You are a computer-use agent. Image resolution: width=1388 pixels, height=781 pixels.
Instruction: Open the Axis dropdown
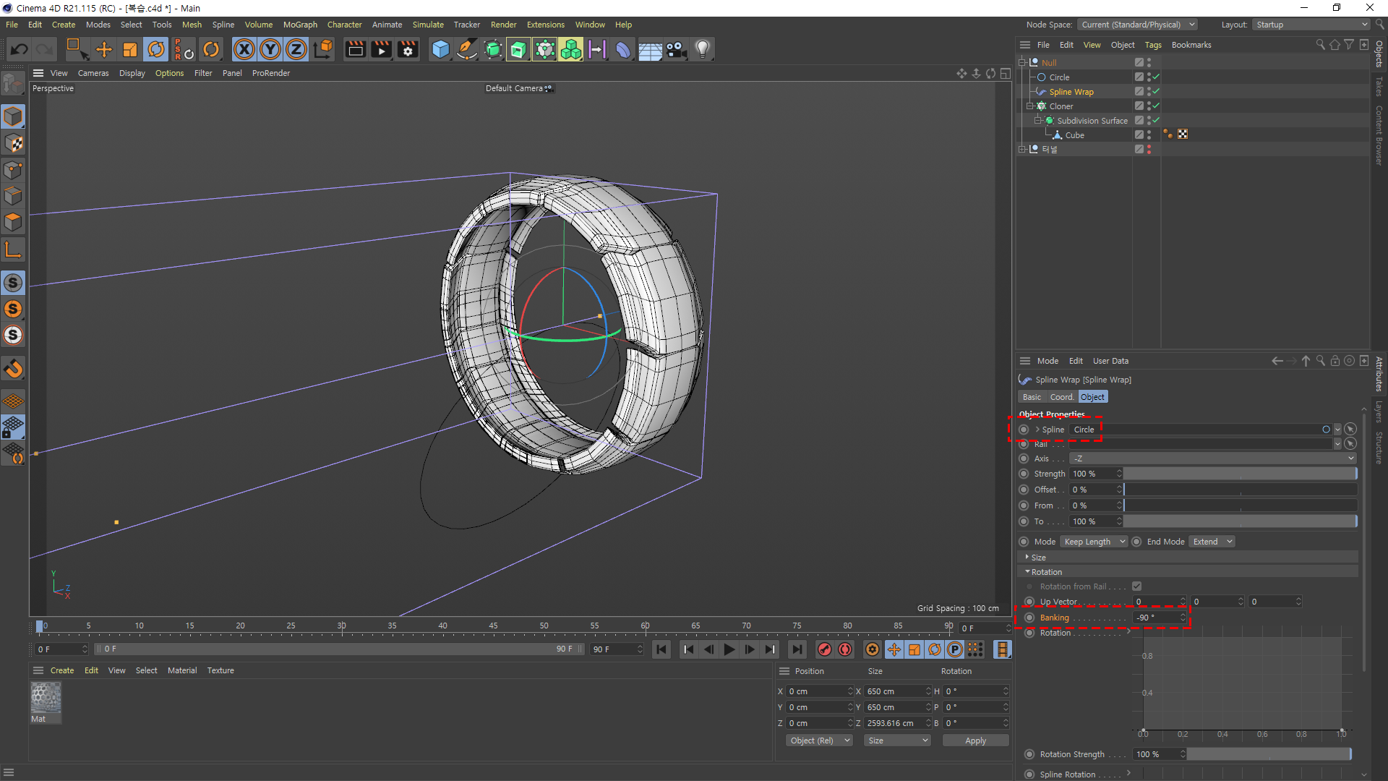pos(1212,458)
